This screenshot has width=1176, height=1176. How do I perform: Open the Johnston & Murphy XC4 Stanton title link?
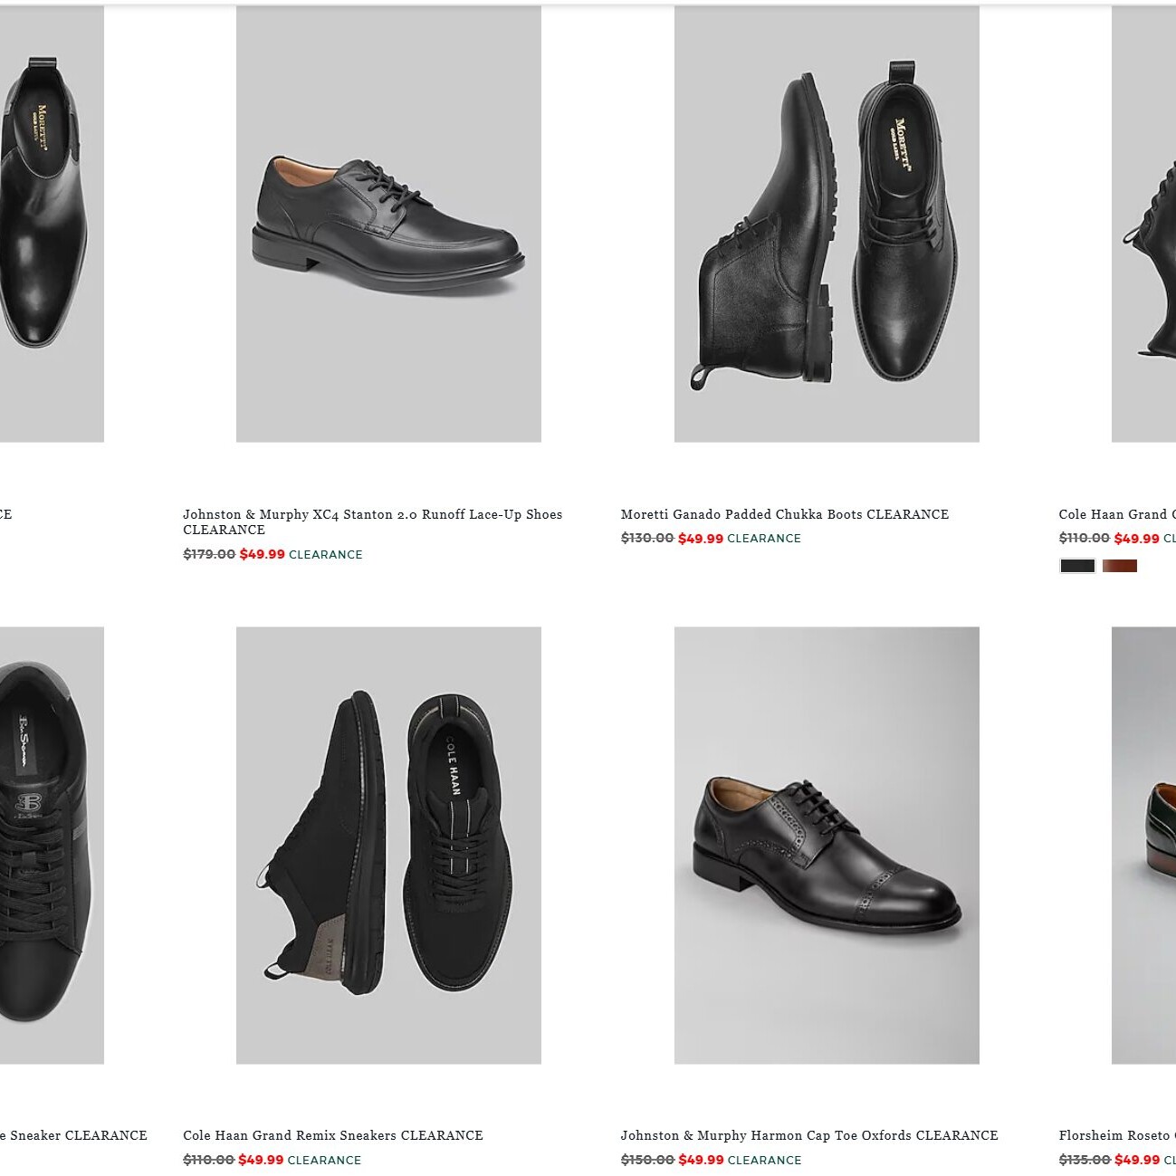372,515
